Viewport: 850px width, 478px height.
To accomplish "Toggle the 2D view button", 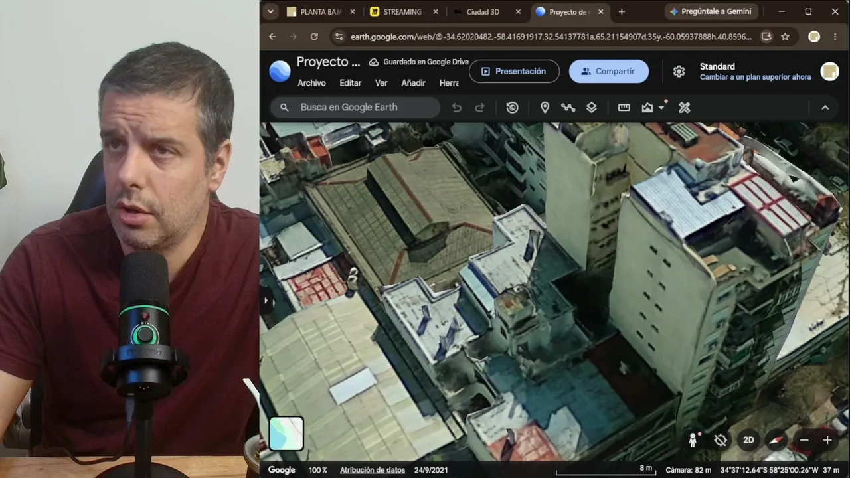I will click(x=748, y=440).
